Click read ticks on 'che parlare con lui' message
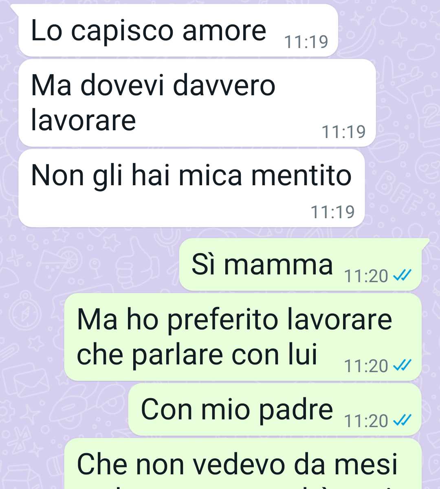The height and width of the screenshot is (489, 440). tap(402, 366)
